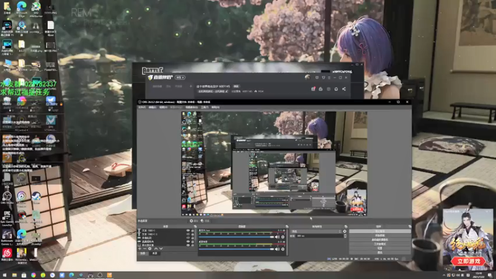Image resolution: width=496 pixels, height=279 pixels.
Task: Click Studio Mode button in OBS controls
Action: (x=380, y=244)
